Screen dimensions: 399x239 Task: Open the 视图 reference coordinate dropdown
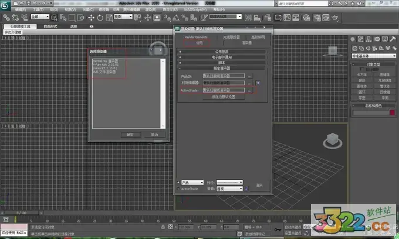coord(123,16)
